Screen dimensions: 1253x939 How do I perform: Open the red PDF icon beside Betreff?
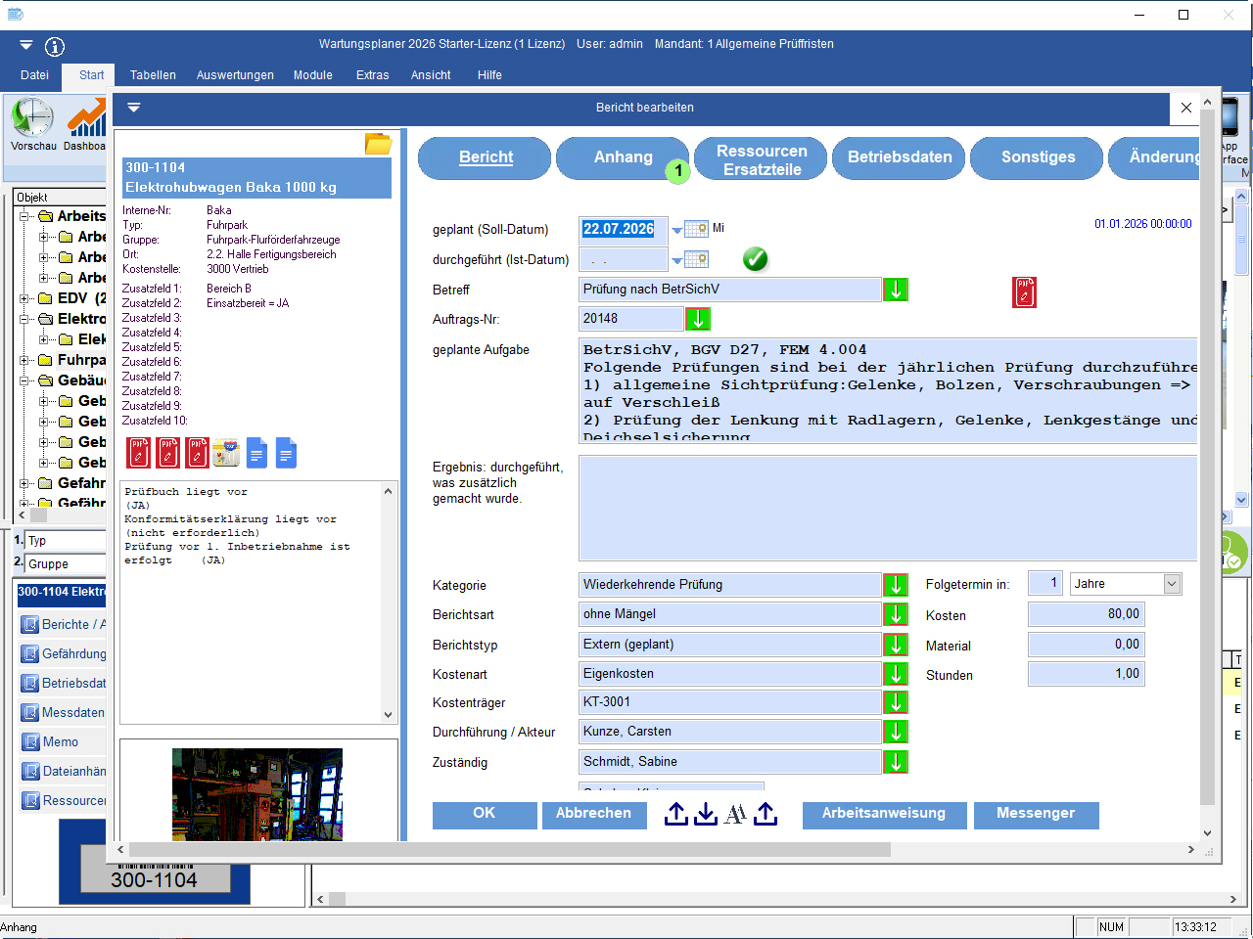1024,291
